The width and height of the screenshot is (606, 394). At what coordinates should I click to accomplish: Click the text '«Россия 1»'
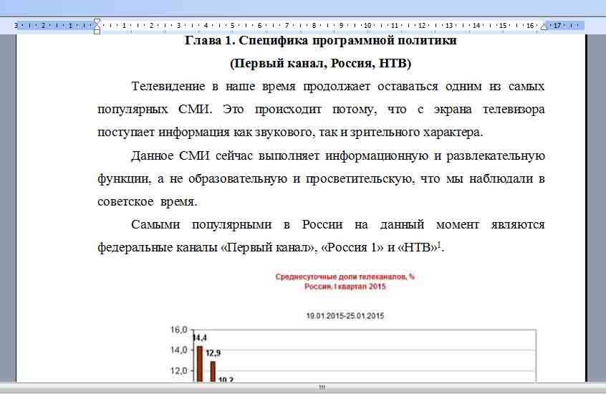pyautogui.click(x=352, y=247)
